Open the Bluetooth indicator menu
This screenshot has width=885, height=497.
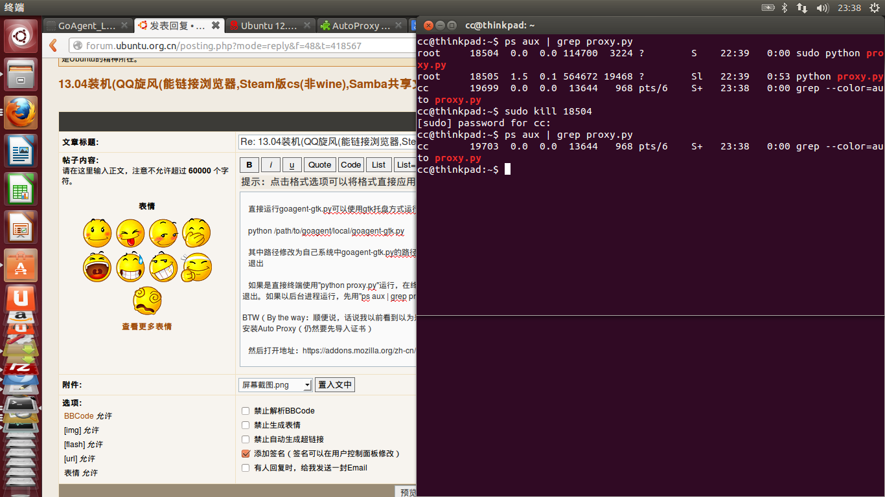[784, 8]
